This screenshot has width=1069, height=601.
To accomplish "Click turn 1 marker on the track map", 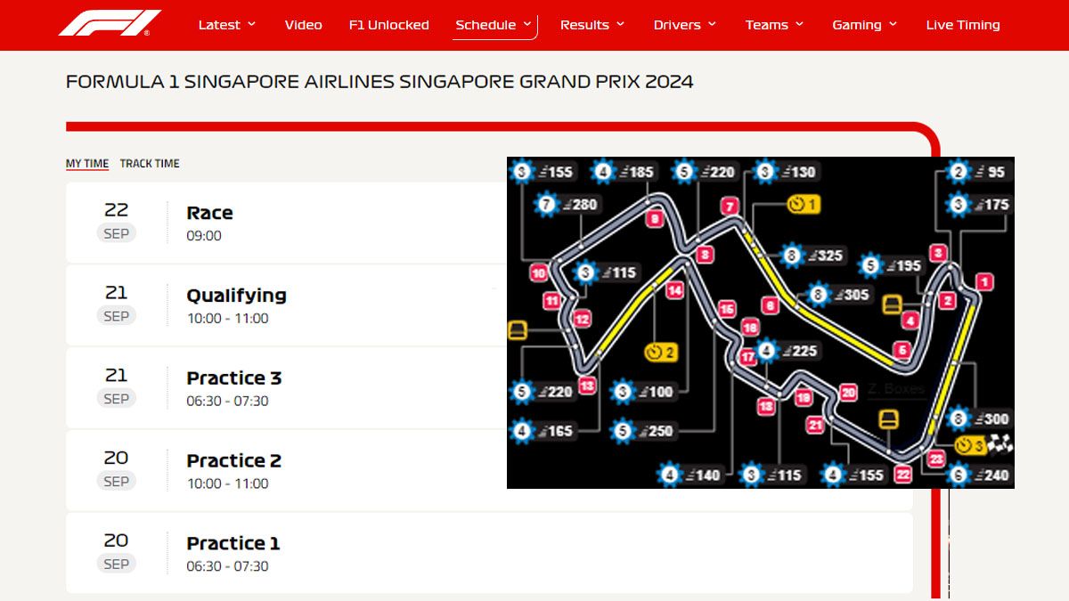I will (x=983, y=282).
